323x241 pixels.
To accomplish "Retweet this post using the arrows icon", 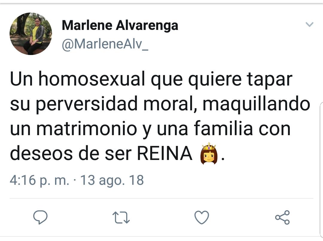I will [x=121, y=217].
